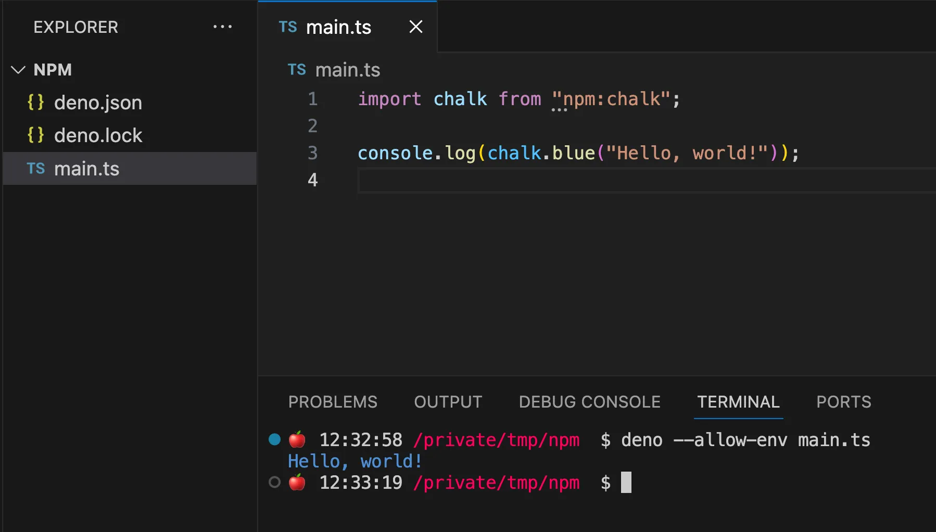Click the TS file icon beside main.ts in Explorer

click(36, 168)
